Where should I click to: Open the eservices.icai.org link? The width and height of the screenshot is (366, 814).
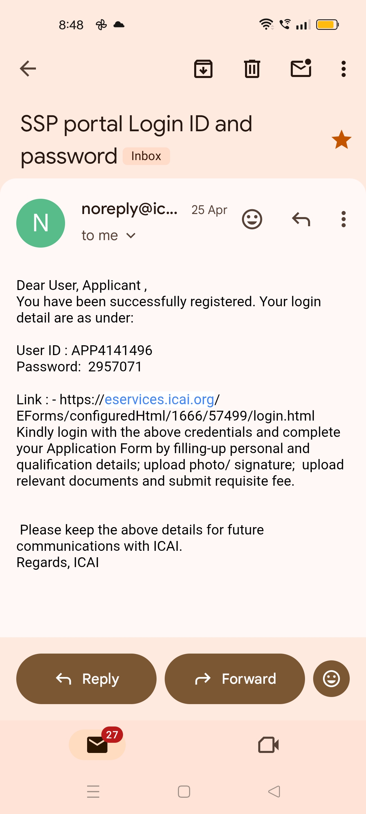point(159,400)
